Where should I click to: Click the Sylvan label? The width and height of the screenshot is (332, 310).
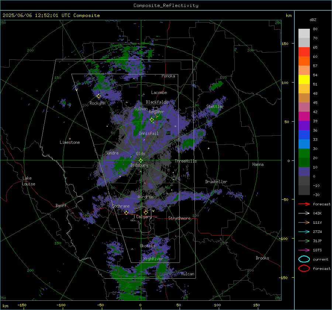coord(141,109)
